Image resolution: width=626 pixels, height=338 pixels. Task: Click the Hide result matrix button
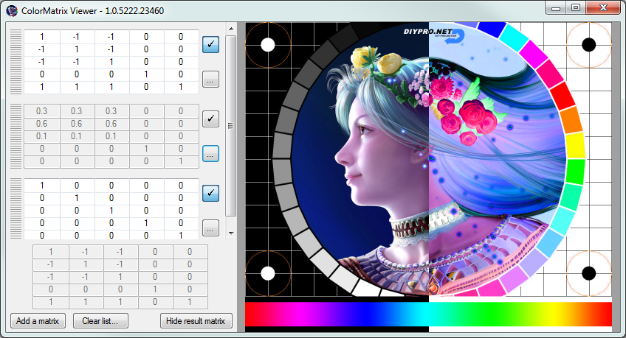coord(196,321)
